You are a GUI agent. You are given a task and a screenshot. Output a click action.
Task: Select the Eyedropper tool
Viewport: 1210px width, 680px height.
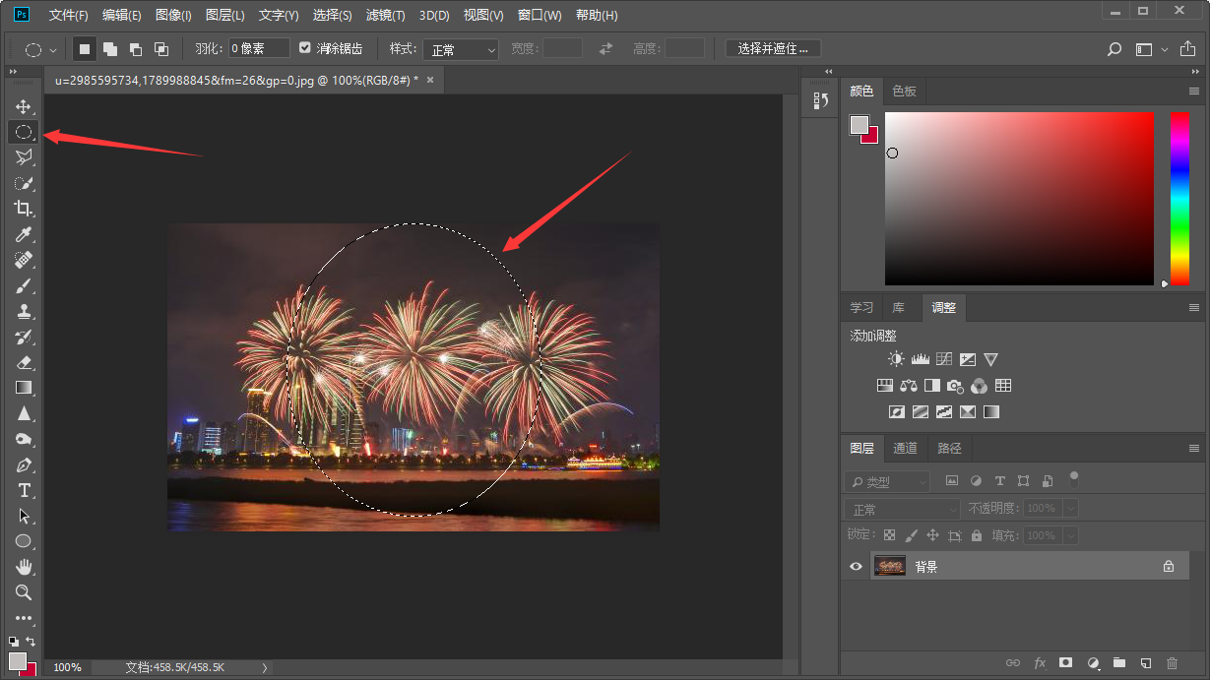pyautogui.click(x=24, y=234)
